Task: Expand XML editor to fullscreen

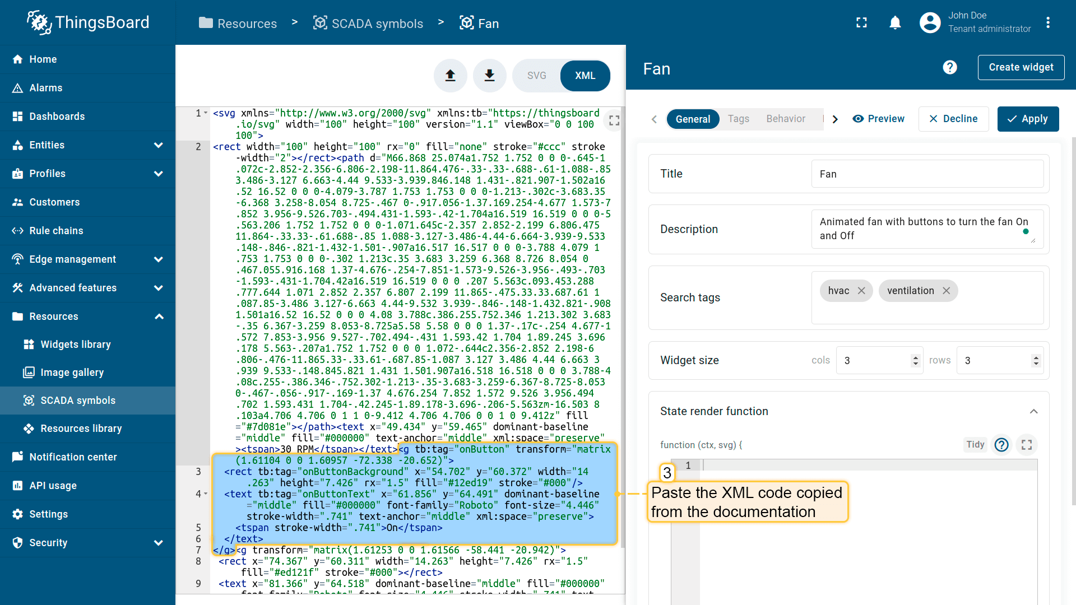Action: click(614, 120)
